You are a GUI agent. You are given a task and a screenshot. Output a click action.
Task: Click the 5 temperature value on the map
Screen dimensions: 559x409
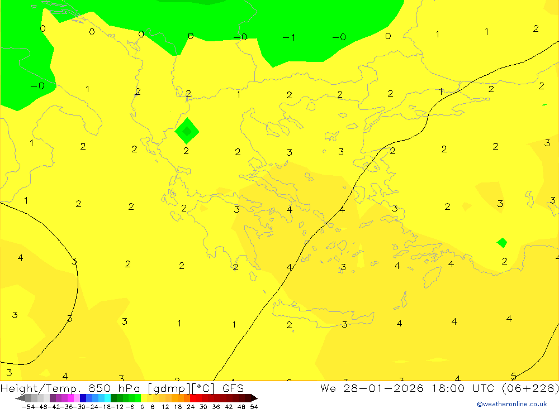(513, 376)
